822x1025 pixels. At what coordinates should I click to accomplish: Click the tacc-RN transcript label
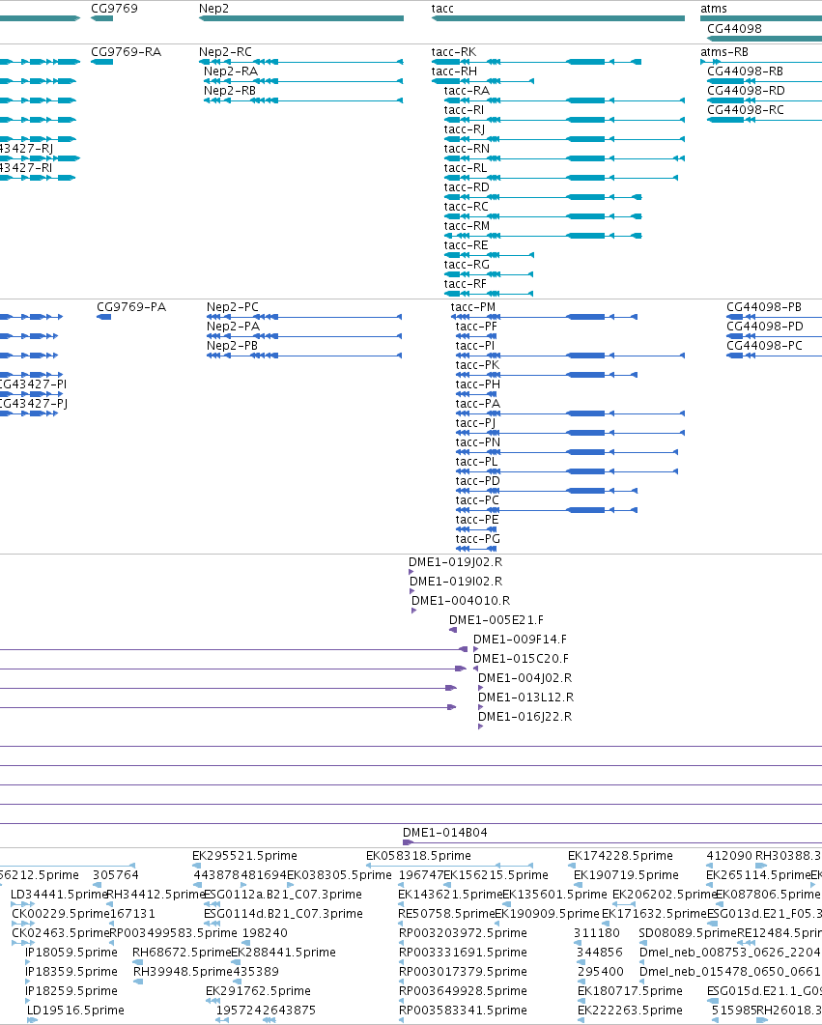pos(467,149)
